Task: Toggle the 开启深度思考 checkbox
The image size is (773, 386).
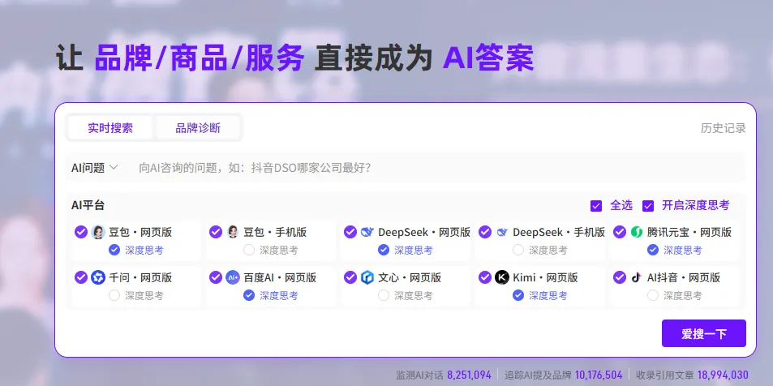Action: (648, 206)
